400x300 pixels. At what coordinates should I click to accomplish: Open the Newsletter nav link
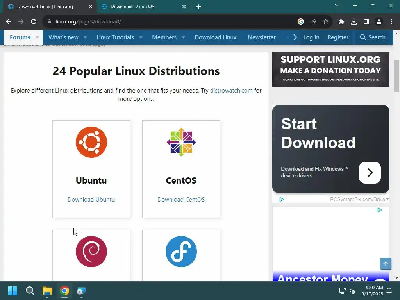(262, 37)
